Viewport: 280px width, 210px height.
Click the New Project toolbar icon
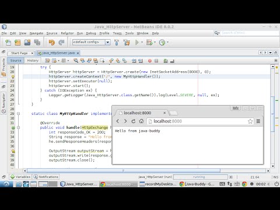coord(17,42)
